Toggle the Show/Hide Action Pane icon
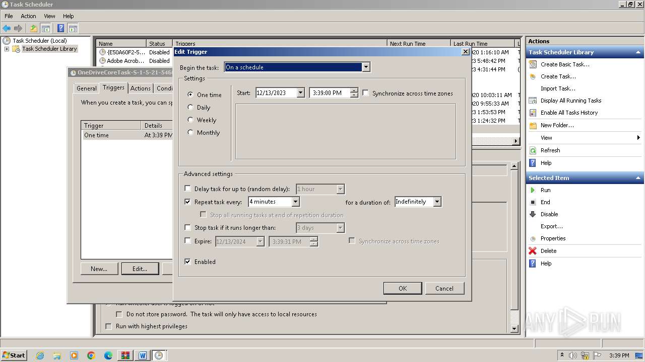645x362 pixels. pos(73,29)
